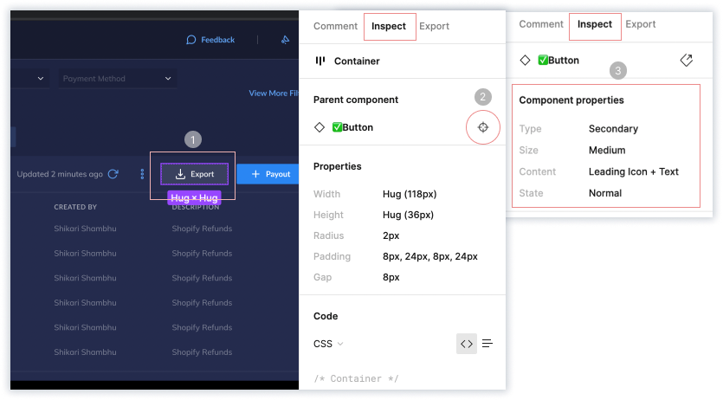Click the Content value Leading Icon + Text
This screenshot has height=400, width=723.
click(634, 171)
